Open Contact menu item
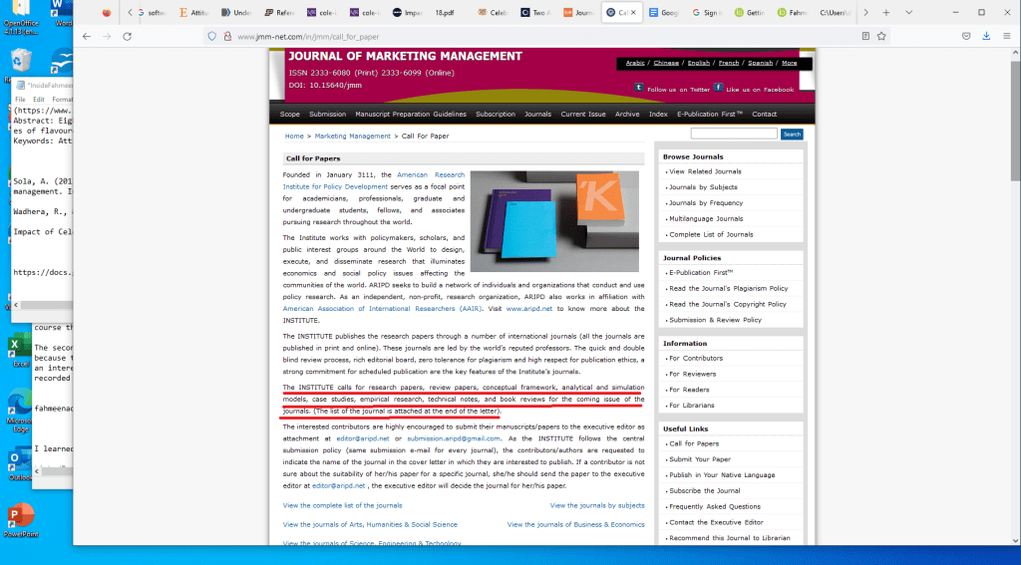Viewport: 1021px width, 565px height. 765,114
